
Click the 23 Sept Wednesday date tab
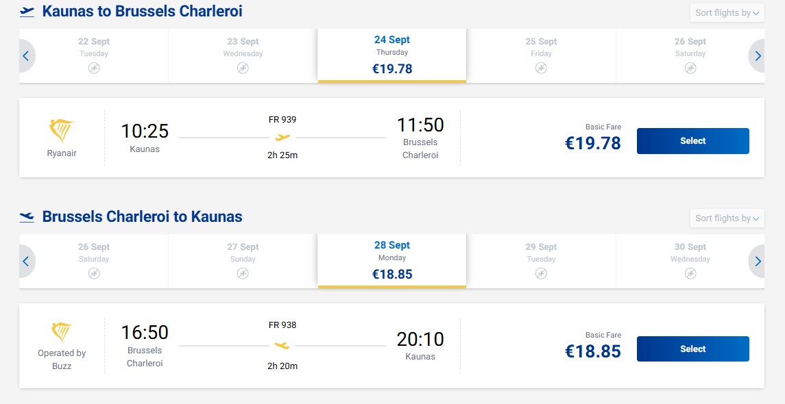coord(243,55)
